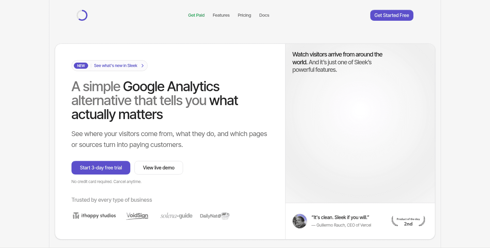This screenshot has width=490, height=248.
Task: Click the text Guillermo Rauch, CEO of Vercel
Action: pos(341,225)
